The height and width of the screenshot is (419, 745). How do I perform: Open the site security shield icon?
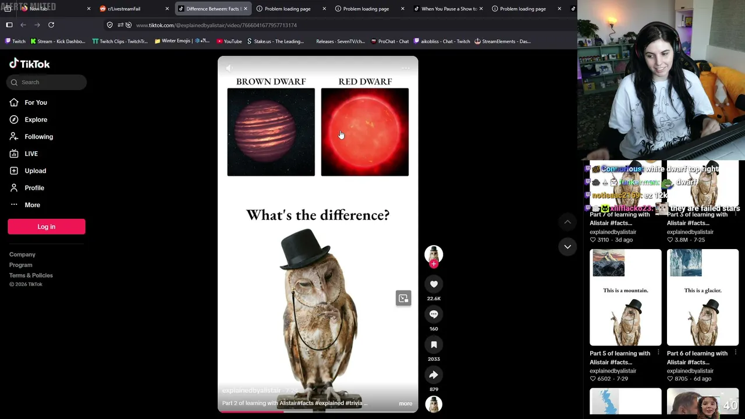[110, 25]
